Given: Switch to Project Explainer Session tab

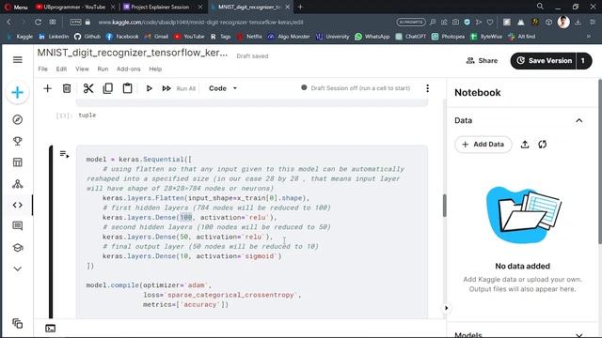Looking at the screenshot, I should tap(161, 7).
